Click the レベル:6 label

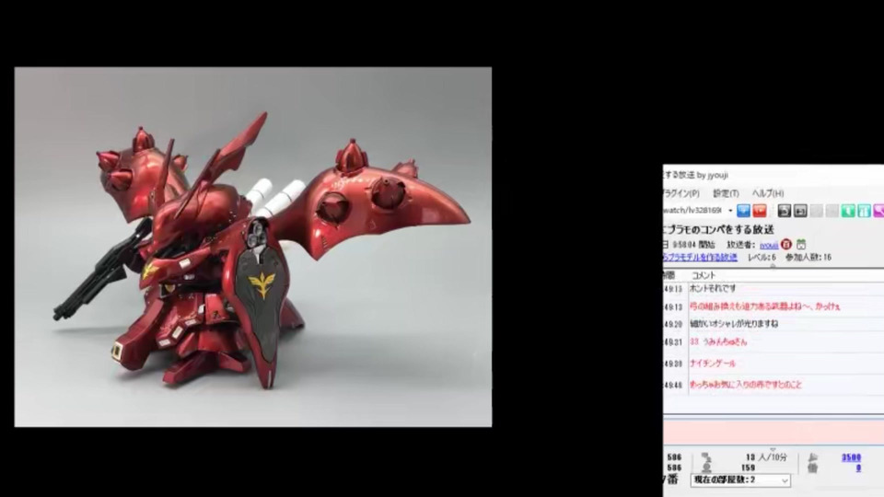(762, 257)
